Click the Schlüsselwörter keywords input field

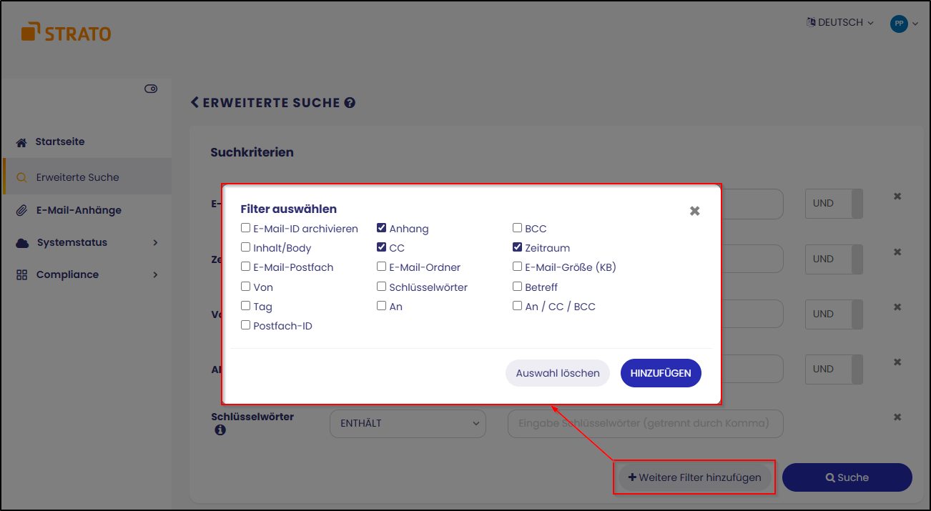(644, 424)
